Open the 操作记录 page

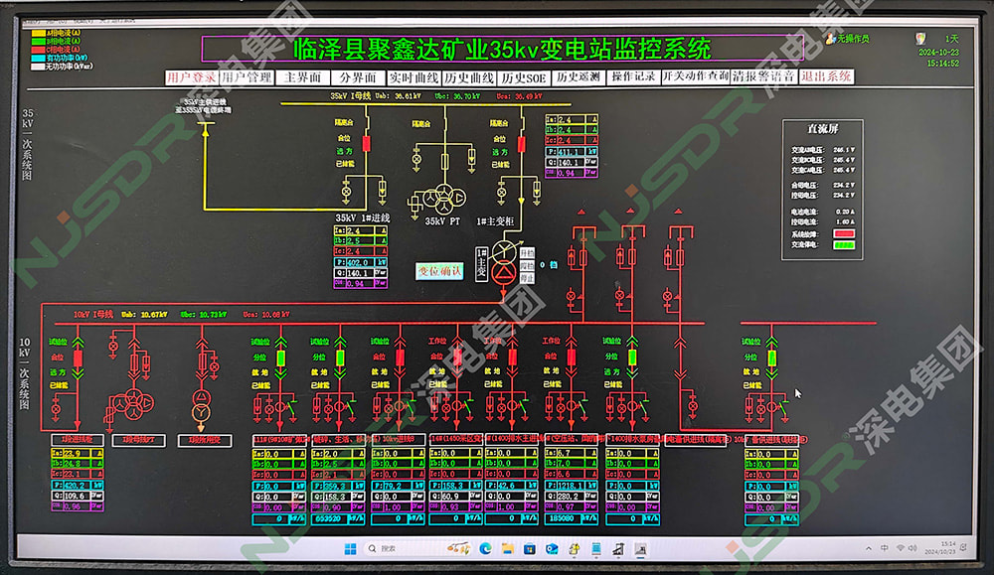633,77
